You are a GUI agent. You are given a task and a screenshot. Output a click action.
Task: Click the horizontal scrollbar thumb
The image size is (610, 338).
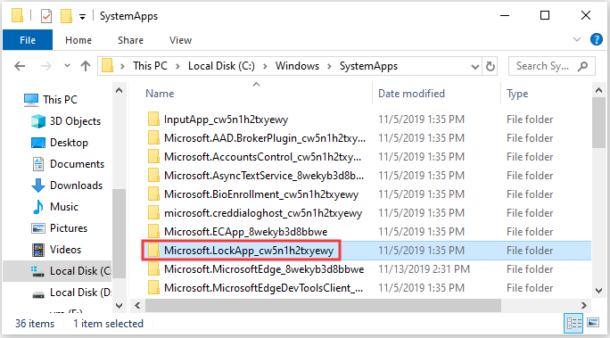324,305
